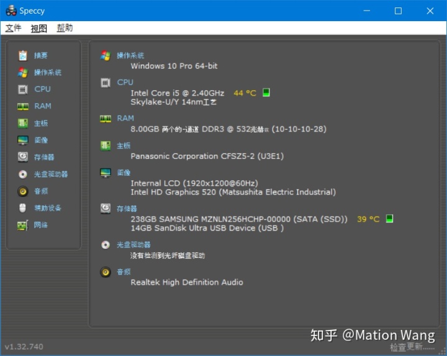Click the green CPU temperature indicator icon

[266, 93]
